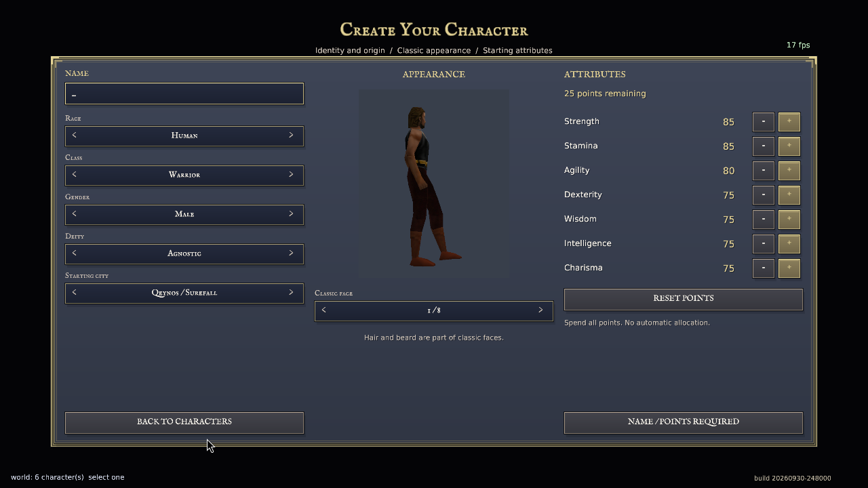Choose the previous Deity
The image size is (868, 488).
[75, 253]
